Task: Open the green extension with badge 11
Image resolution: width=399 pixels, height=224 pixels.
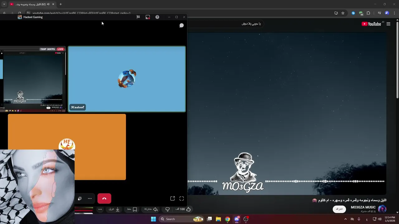Action: pos(361,13)
